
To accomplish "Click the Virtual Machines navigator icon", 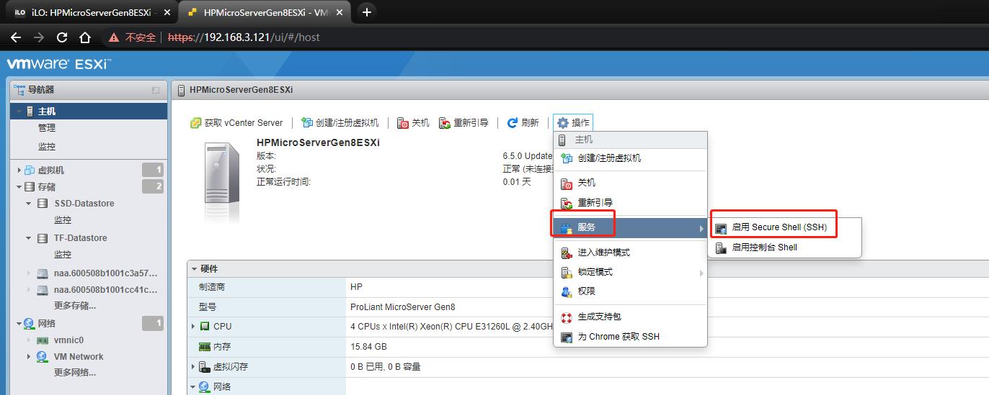I will 30,171.
